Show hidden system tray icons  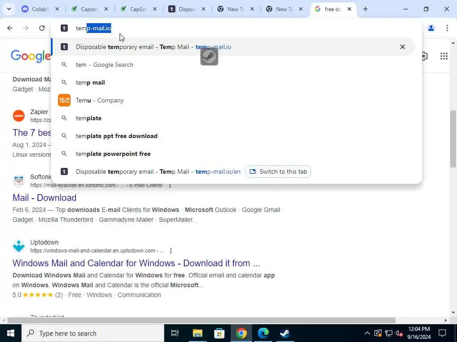click(367, 333)
